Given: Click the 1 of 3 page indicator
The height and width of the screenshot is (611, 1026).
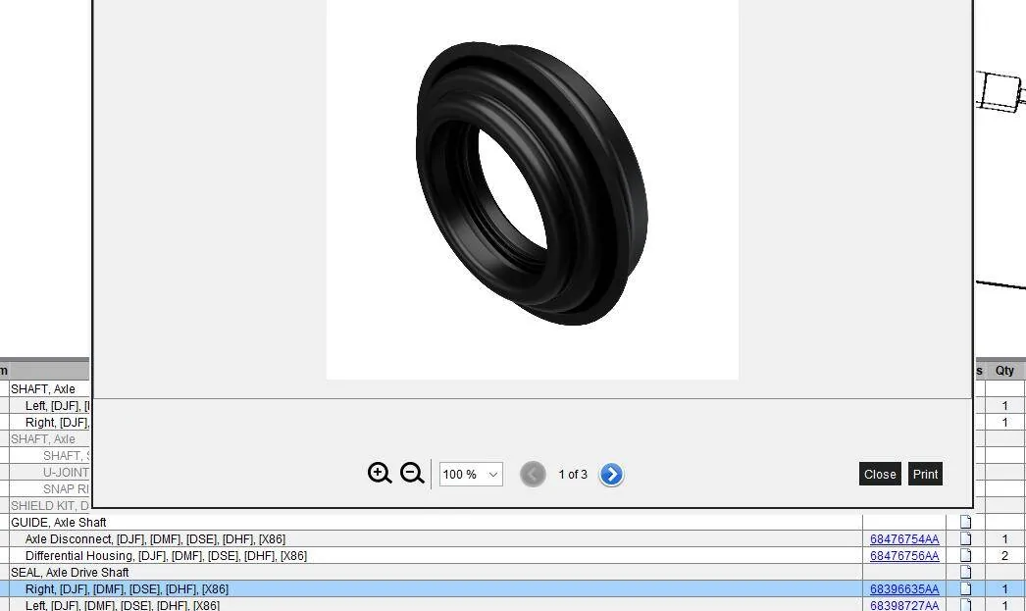Looking at the screenshot, I should pos(573,475).
